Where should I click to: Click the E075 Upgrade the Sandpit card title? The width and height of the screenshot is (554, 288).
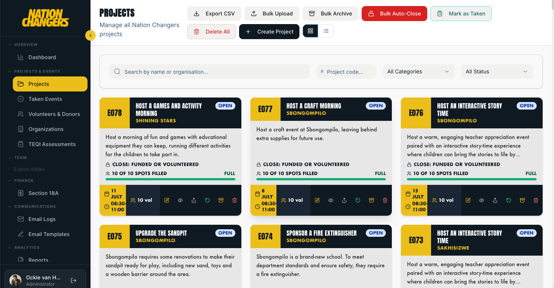(161, 233)
